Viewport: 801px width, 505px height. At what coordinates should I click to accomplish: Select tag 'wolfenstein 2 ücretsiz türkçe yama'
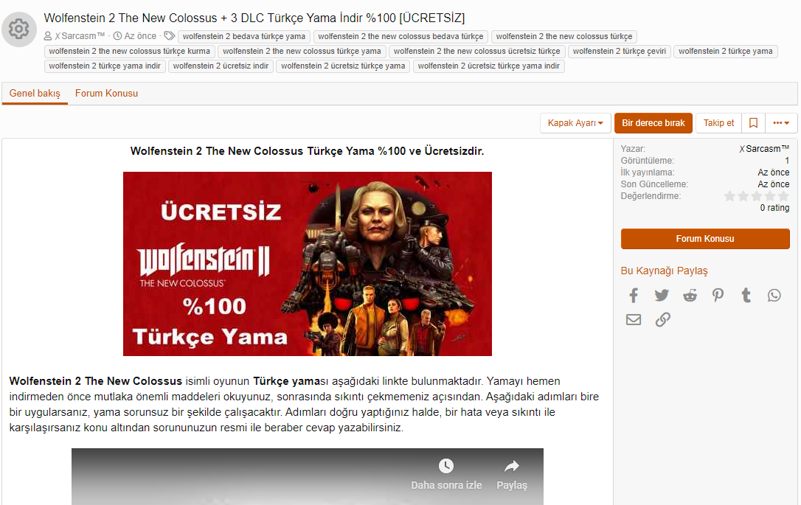click(x=343, y=66)
